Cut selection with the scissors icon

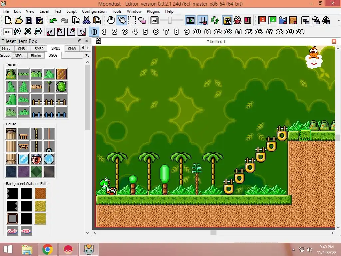[x=86, y=20]
